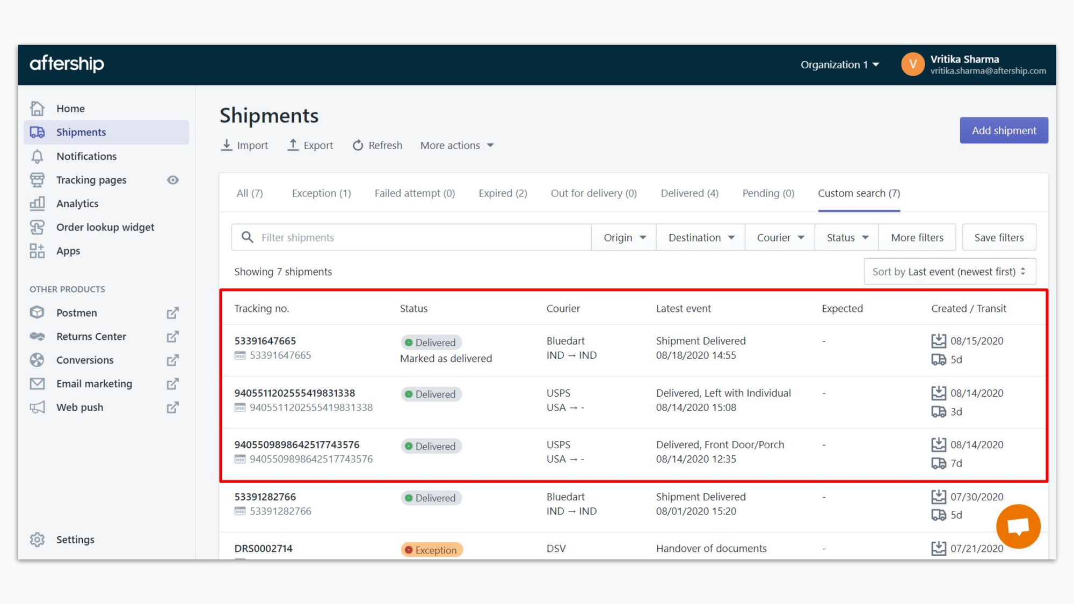This screenshot has width=1074, height=604.
Task: Open Apps via the grid icon
Action: pos(37,251)
